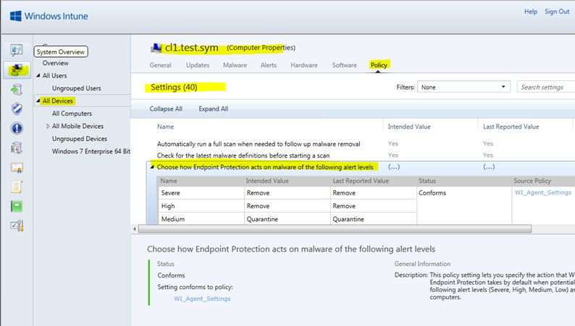The width and height of the screenshot is (575, 326).
Task: Click Collapse All settings
Action: [x=166, y=108]
